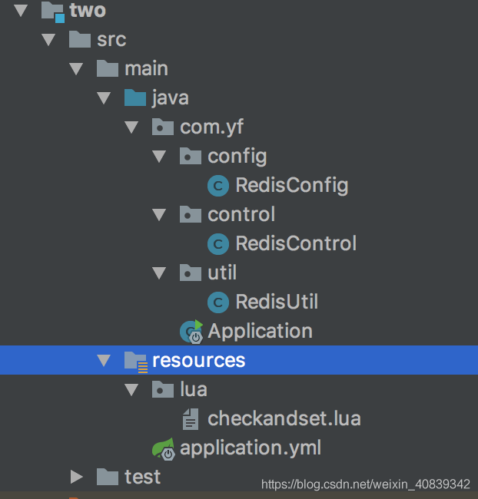Collapse the util package arrow
The width and height of the screenshot is (478, 499).
click(x=159, y=273)
